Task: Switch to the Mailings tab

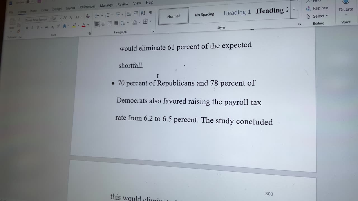Action: 106,6
